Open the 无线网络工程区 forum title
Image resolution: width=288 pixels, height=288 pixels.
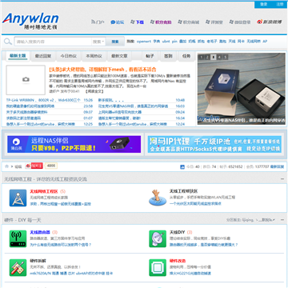click(44, 191)
